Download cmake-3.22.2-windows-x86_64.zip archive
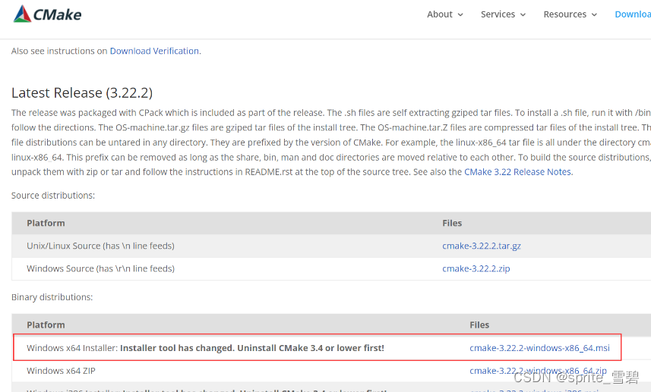The height and width of the screenshot is (392, 651). (x=538, y=371)
